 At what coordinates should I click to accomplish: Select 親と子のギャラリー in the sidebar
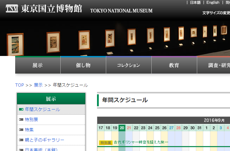44,140
